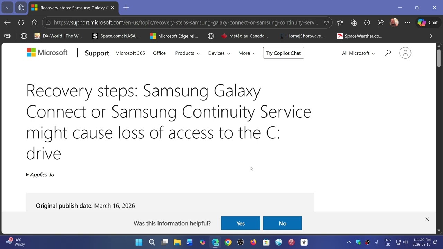Open the Favorites list panel
This screenshot has width=443, height=249.
click(340, 22)
